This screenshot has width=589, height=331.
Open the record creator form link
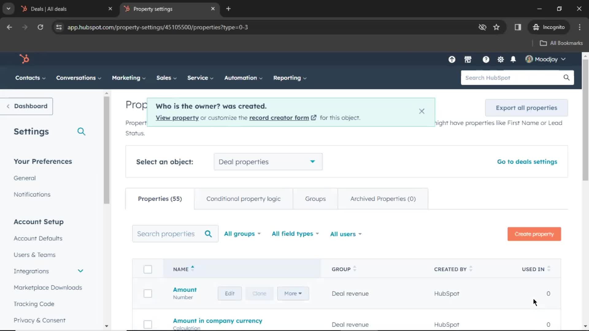coord(279,118)
